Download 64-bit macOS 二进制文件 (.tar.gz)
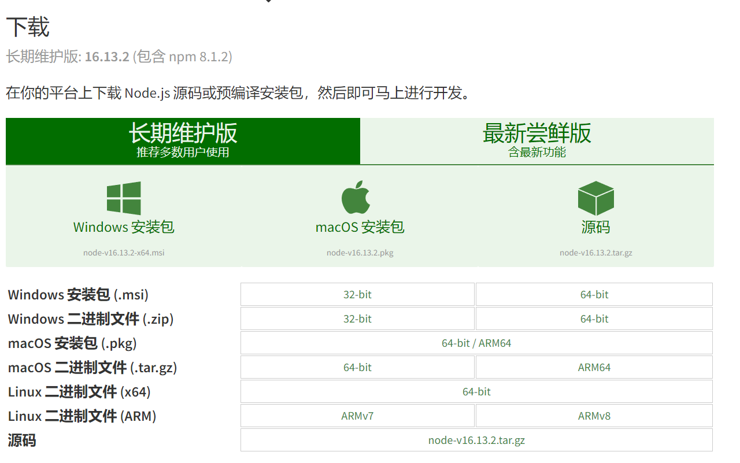 coord(357,367)
